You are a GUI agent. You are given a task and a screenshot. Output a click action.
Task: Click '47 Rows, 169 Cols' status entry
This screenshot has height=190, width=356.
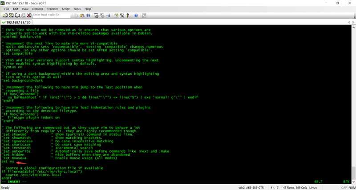click(x=294, y=188)
